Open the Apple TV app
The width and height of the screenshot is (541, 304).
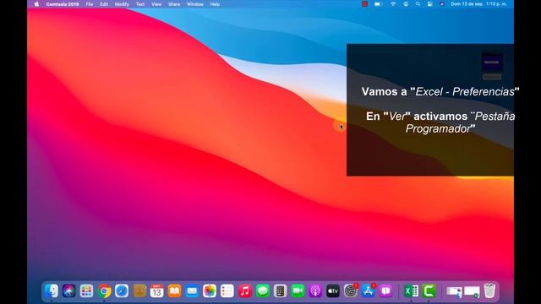tap(333, 291)
